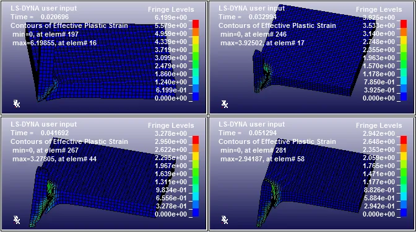Click the 6.199e-01 fringe level value
Image resolution: width=416 pixels, height=232 pixels.
point(171,90)
